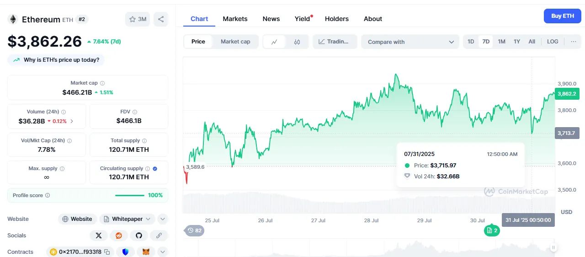This screenshot has height=257, width=585.
Task: Switch to candlestick chart view icon
Action: tap(297, 42)
